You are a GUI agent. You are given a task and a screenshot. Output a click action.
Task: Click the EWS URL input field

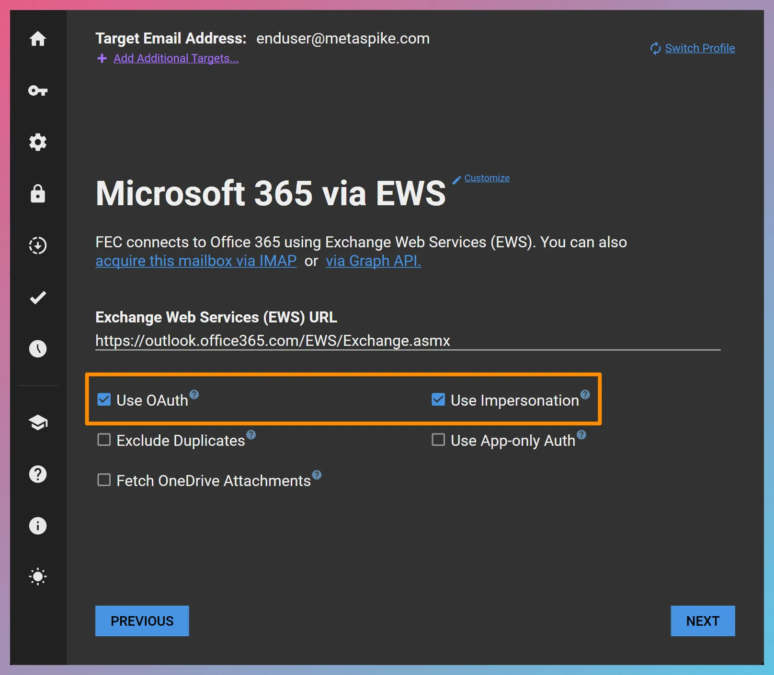(407, 341)
